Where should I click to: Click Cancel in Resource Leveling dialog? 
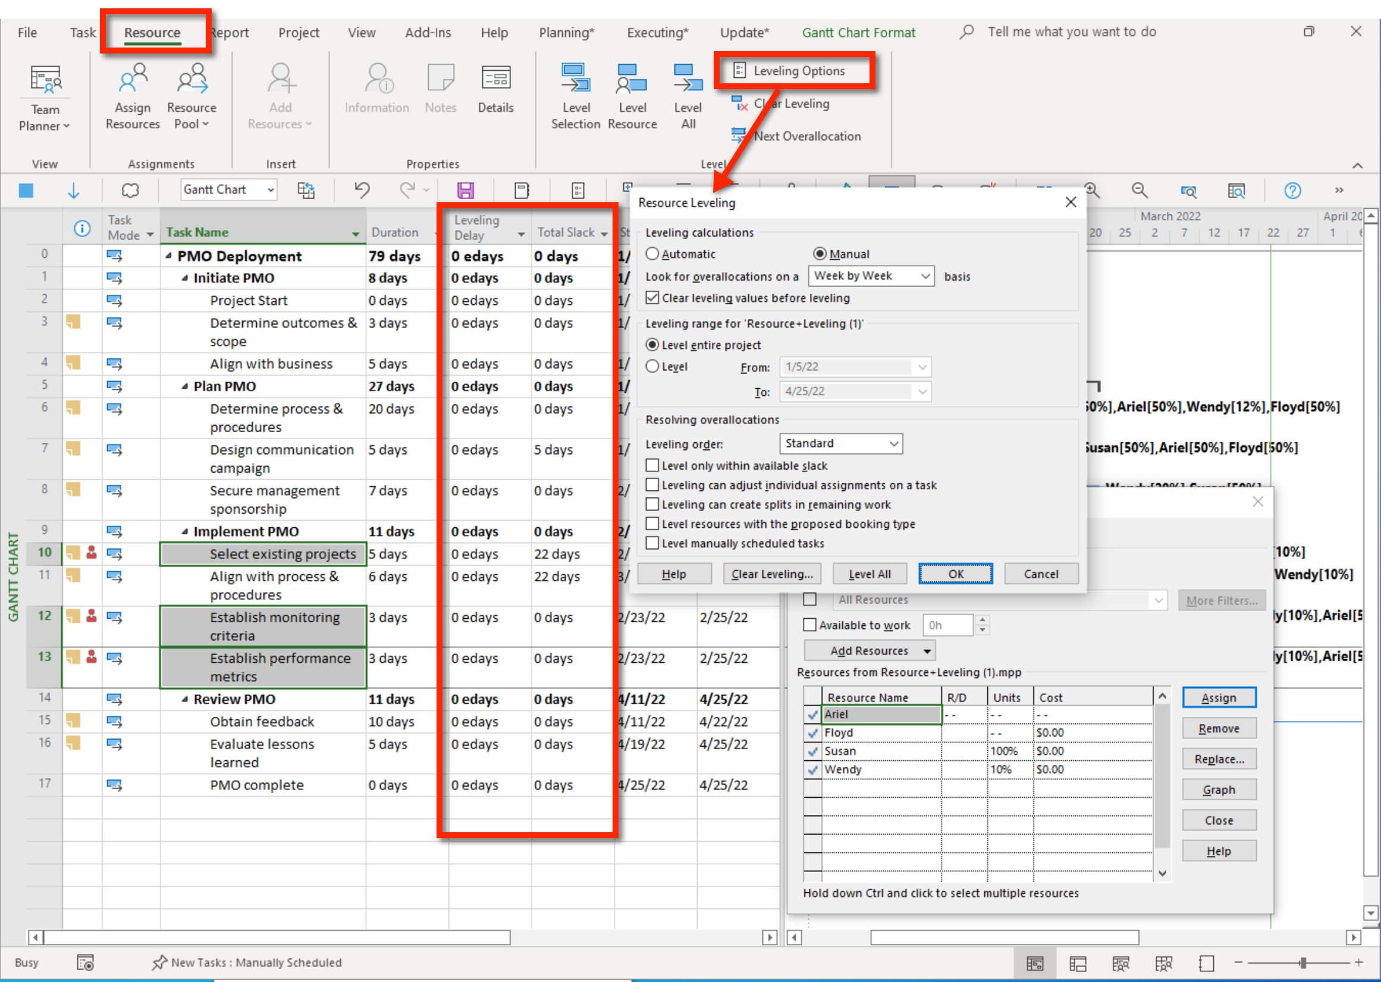1040,574
